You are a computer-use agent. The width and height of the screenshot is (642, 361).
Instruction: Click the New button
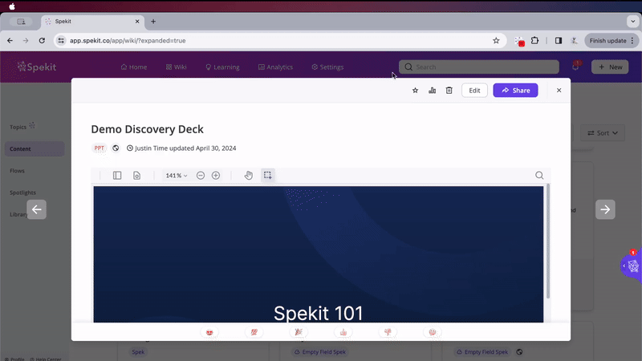click(610, 67)
